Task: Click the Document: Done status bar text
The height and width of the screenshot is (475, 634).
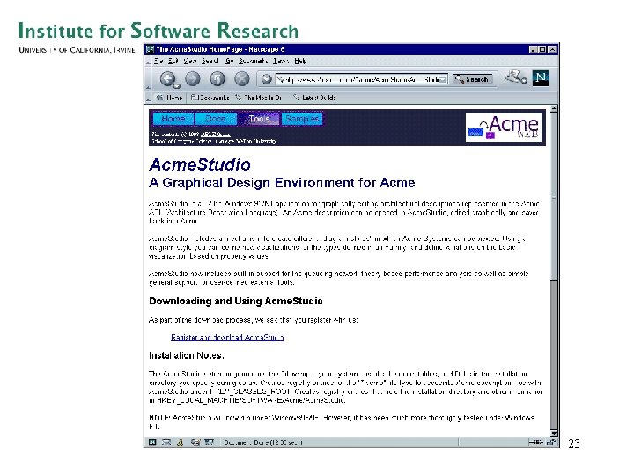Action: click(x=262, y=442)
